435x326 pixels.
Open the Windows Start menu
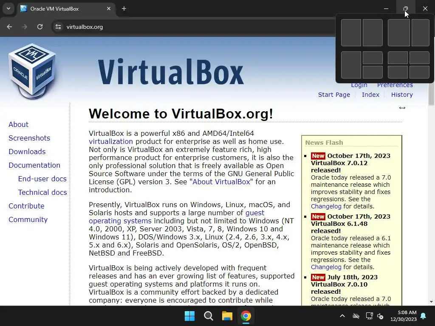190,316
